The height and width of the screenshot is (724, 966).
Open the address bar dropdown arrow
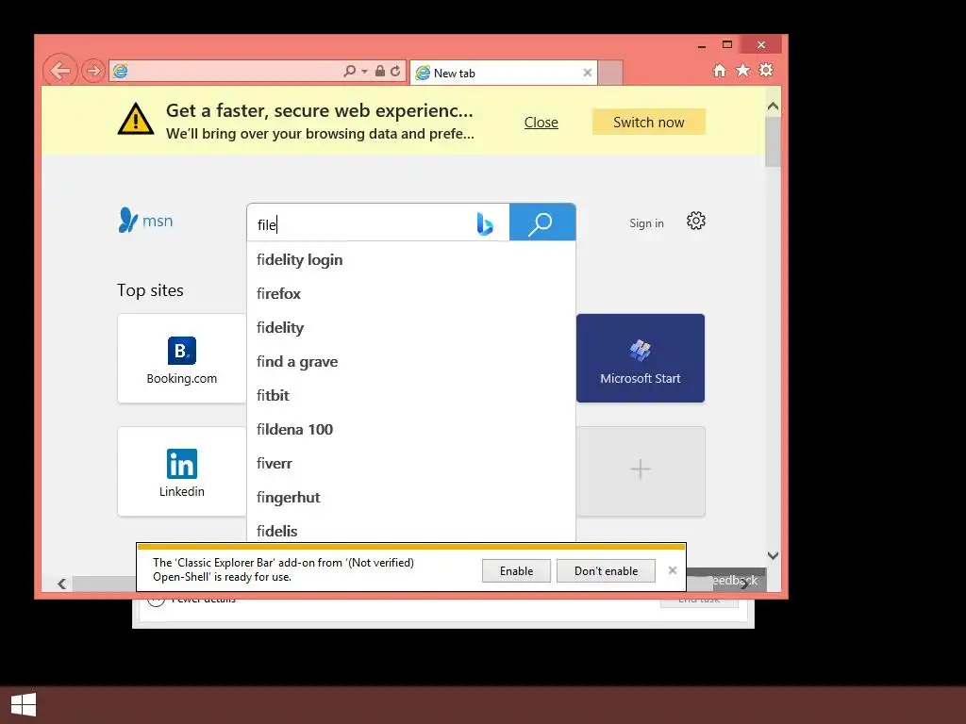[365, 72]
